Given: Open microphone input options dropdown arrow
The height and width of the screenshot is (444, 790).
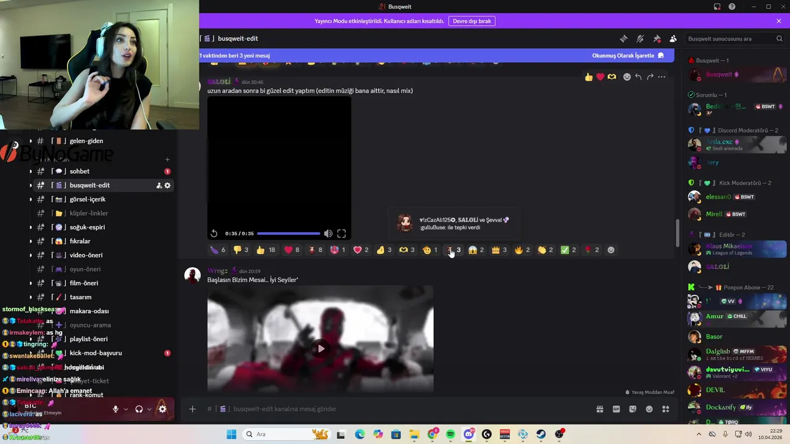Looking at the screenshot, I should [126, 409].
